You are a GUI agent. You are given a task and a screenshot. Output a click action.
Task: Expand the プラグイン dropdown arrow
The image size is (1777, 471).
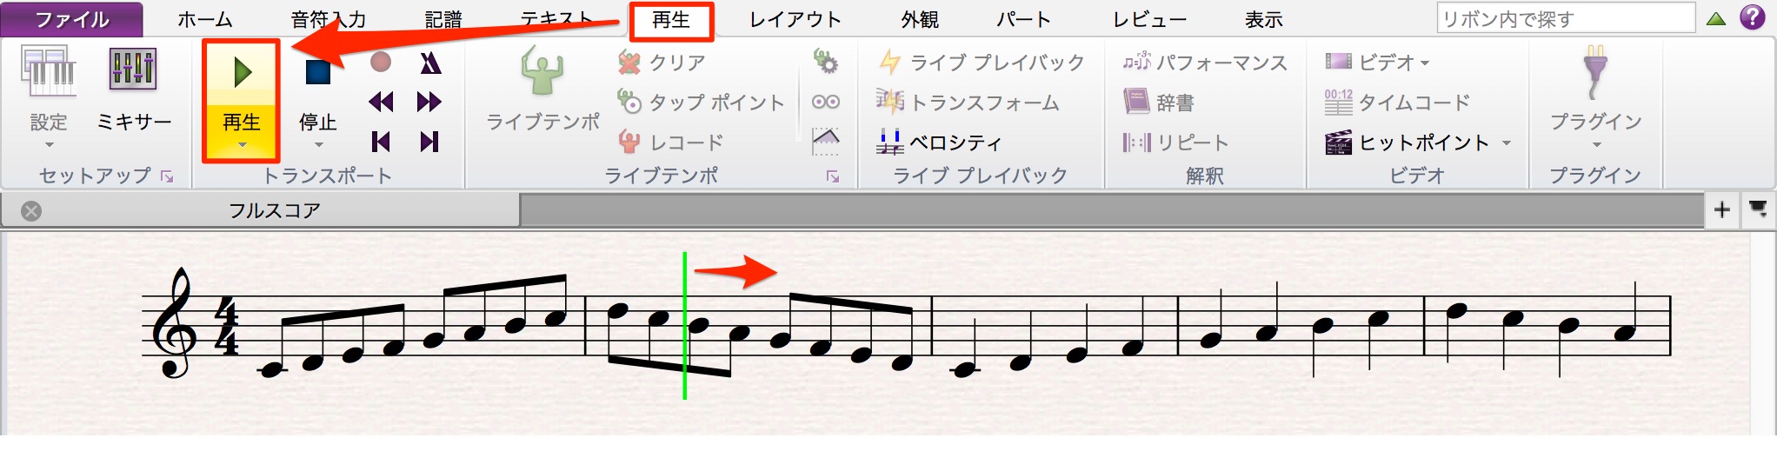pos(1596,145)
